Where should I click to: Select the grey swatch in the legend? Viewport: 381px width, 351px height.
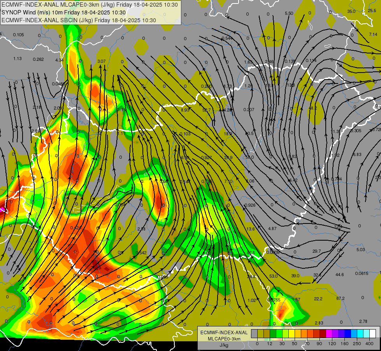255,333
